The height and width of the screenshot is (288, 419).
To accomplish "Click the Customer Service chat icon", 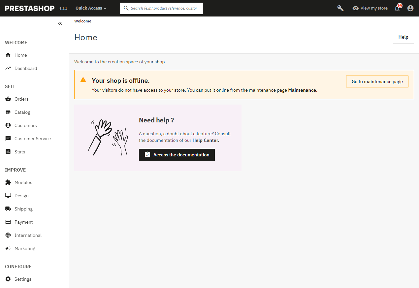I will pyautogui.click(x=8, y=139).
